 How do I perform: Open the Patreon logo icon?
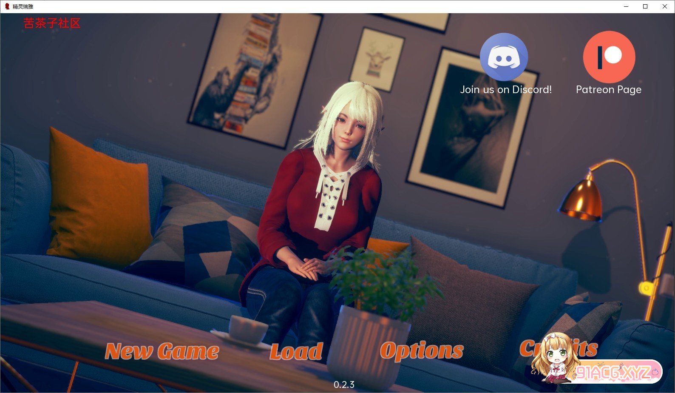click(x=609, y=57)
